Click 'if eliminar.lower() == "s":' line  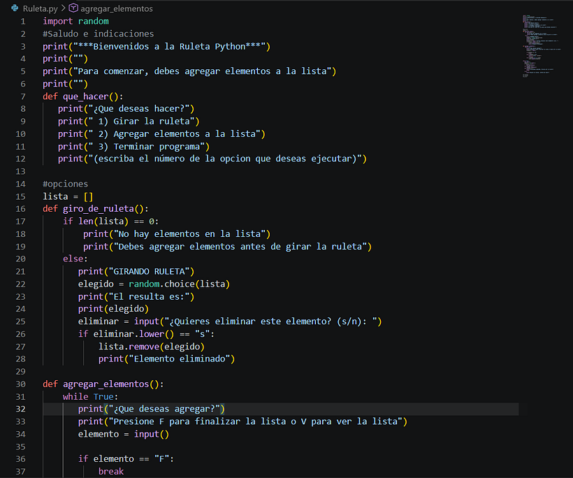(146, 334)
